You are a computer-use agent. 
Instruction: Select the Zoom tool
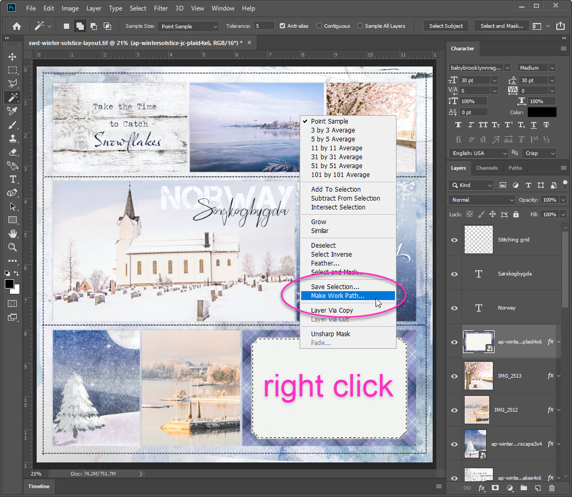(x=13, y=247)
